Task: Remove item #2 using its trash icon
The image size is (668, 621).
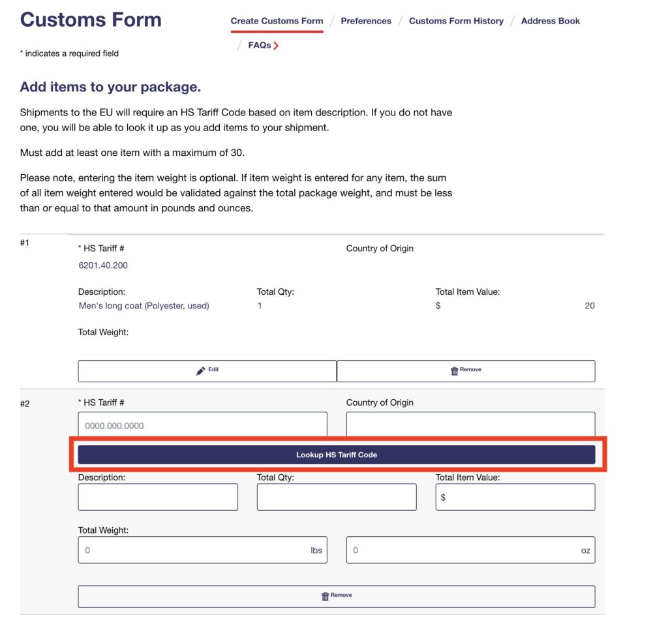Action: (x=326, y=596)
